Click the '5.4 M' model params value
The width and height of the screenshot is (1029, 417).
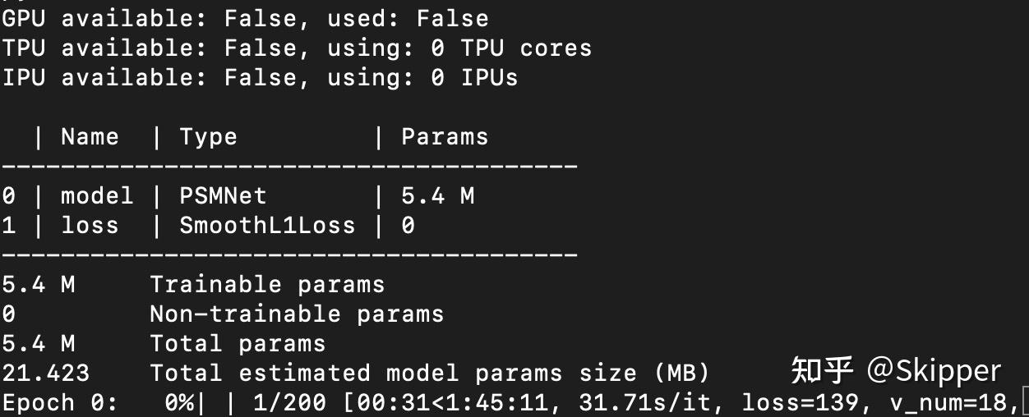point(437,195)
